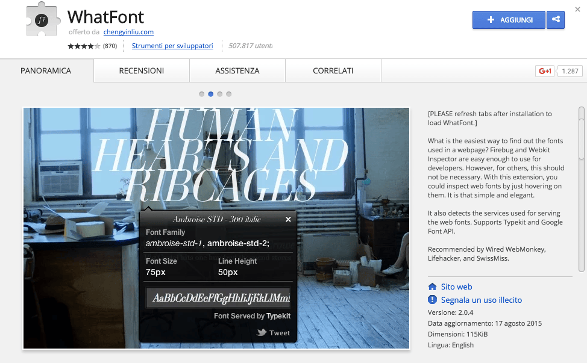587x363 pixels.
Task: Click the star rating next to (870)
Action: pos(84,45)
